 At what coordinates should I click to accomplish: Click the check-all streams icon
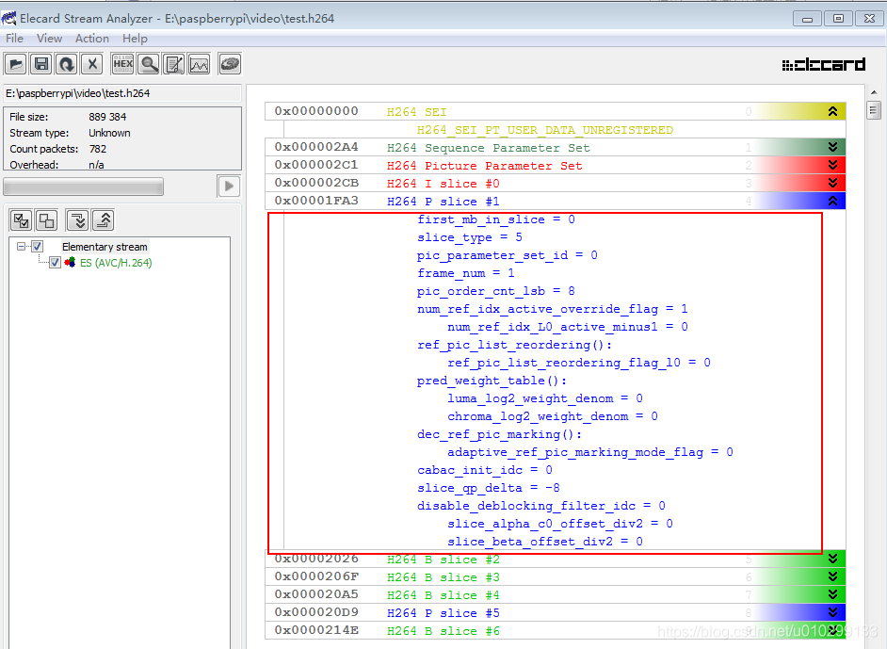pos(22,220)
